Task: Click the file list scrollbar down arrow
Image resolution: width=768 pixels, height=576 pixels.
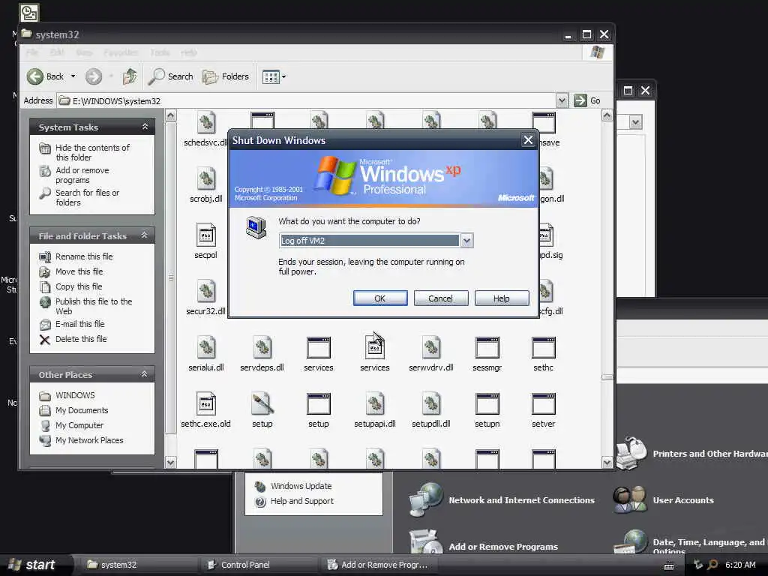Action: (607, 462)
